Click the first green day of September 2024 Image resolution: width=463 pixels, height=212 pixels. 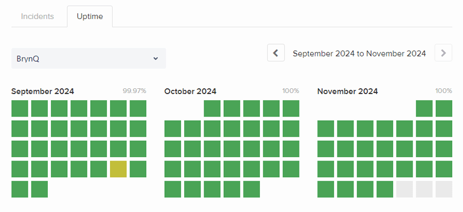pyautogui.click(x=20, y=108)
